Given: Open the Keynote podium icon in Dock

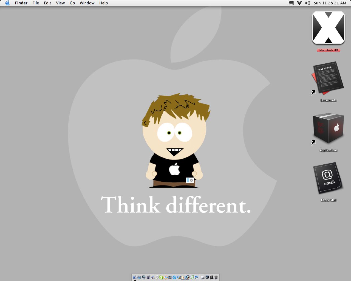Looking at the screenshot, I should point(144,277).
